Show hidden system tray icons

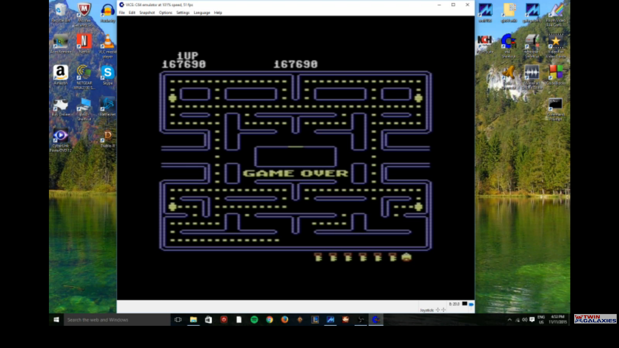509,319
